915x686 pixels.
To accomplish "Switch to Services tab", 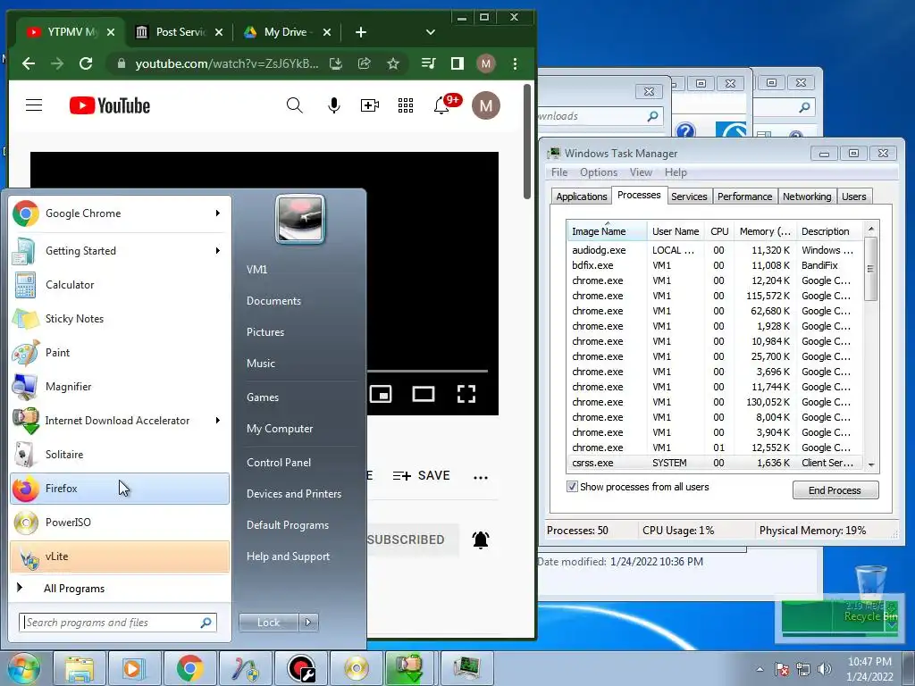I will coord(689,197).
